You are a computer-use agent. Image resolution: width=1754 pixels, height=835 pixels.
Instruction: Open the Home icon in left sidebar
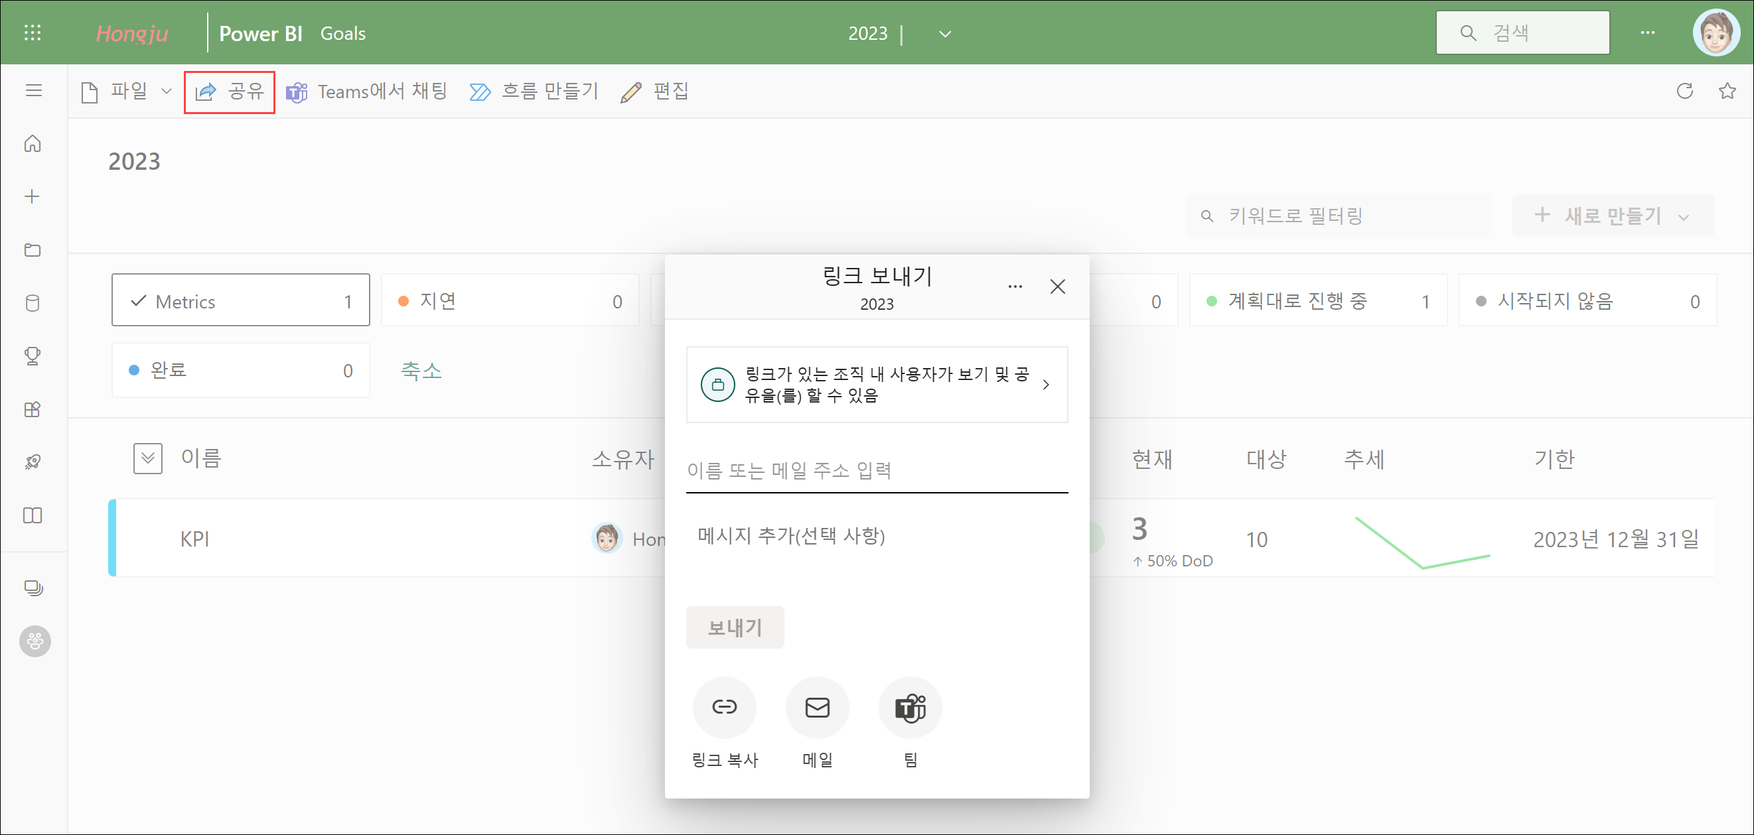pyautogui.click(x=33, y=144)
